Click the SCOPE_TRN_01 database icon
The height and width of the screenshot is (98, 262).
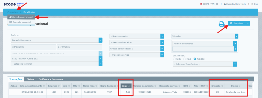(201, 4)
